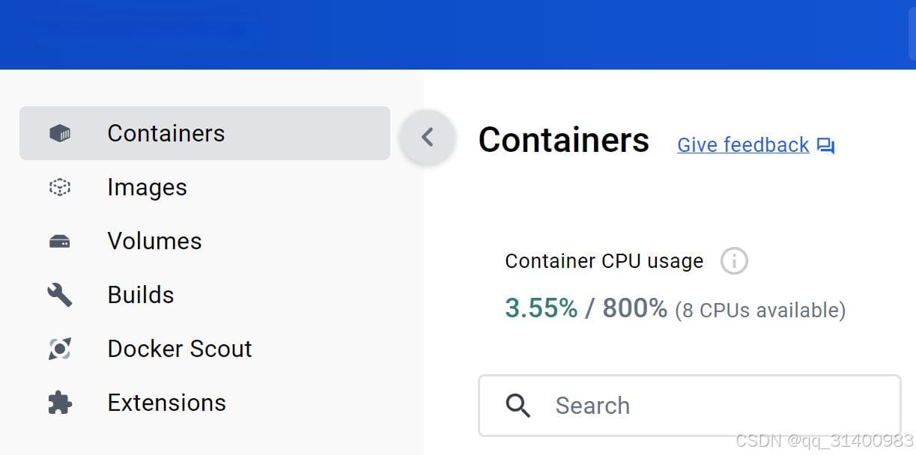Open the Containers menu item
916x455 pixels.
pyautogui.click(x=204, y=133)
